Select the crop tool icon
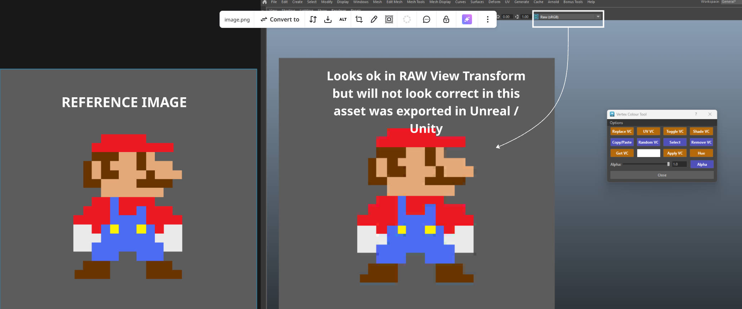 click(359, 19)
